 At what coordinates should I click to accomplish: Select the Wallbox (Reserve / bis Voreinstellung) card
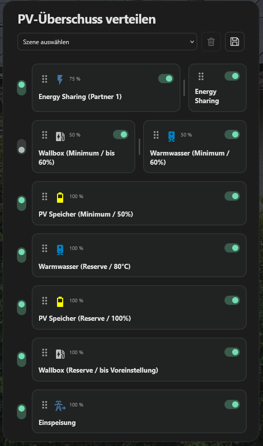tap(139, 360)
